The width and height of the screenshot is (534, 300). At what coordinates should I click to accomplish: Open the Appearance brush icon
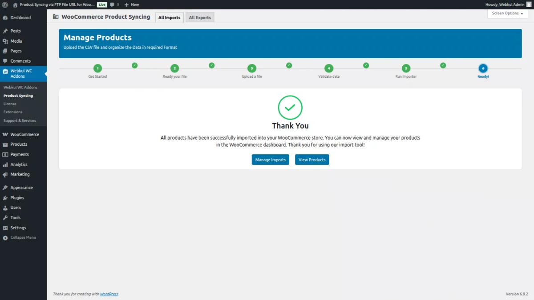pos(6,187)
